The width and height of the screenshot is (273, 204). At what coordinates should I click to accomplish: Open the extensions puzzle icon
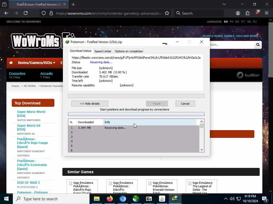pos(247,13)
